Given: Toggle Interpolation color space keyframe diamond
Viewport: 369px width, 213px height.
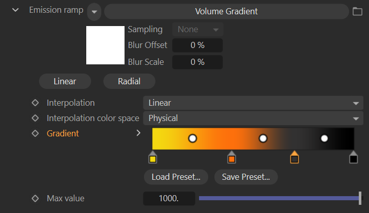Looking at the screenshot, I should coord(35,118).
